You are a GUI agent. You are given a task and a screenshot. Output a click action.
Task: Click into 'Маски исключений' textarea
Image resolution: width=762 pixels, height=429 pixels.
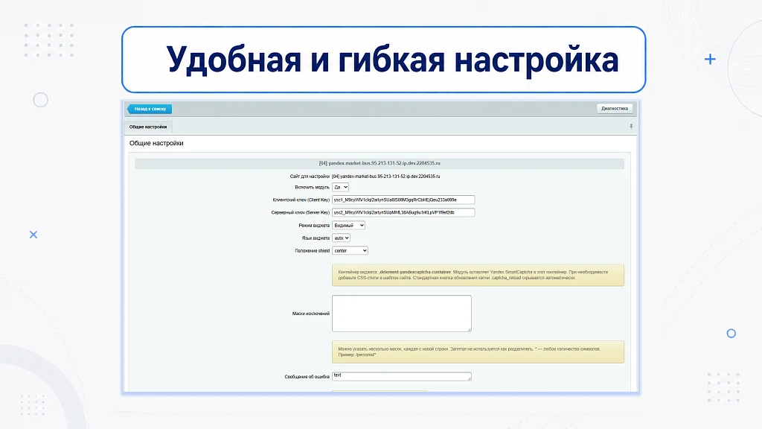(x=401, y=314)
